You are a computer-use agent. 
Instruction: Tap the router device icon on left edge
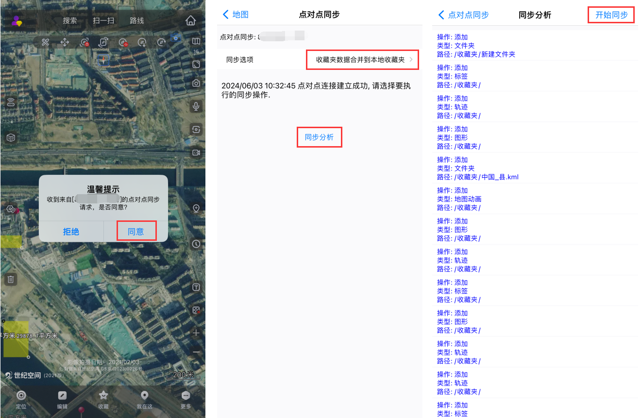tap(11, 102)
